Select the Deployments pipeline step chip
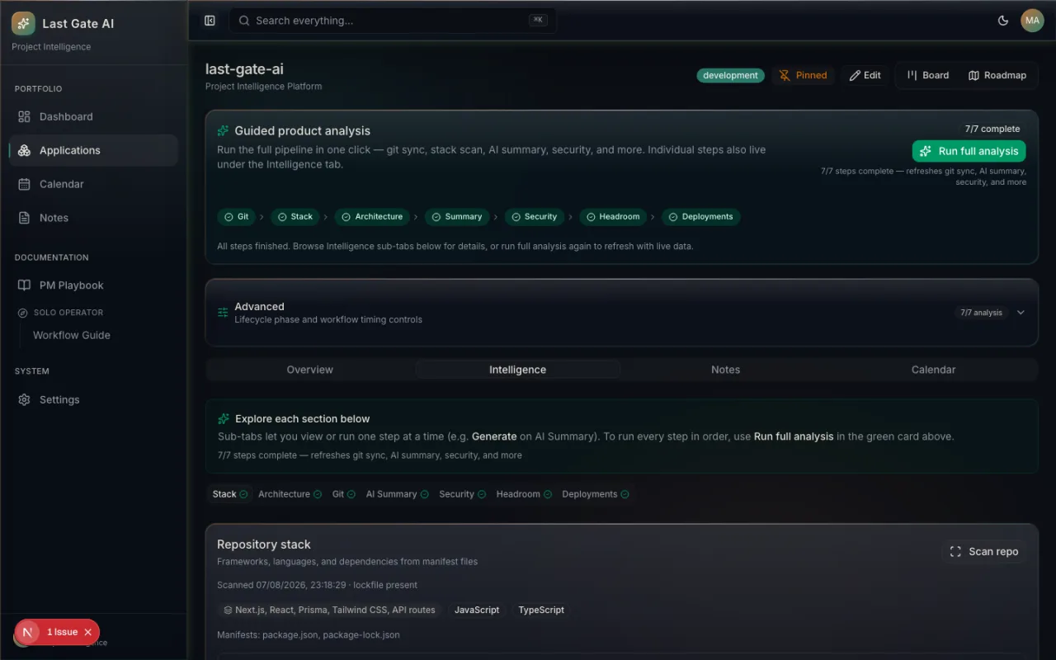 coord(701,217)
